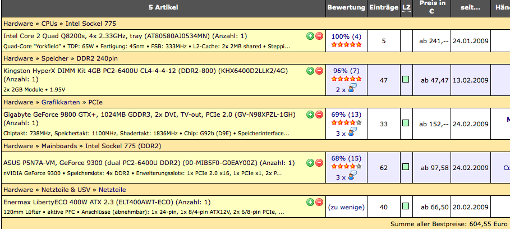Click entries count 40
This screenshot has height=229, width=510.
click(384, 207)
